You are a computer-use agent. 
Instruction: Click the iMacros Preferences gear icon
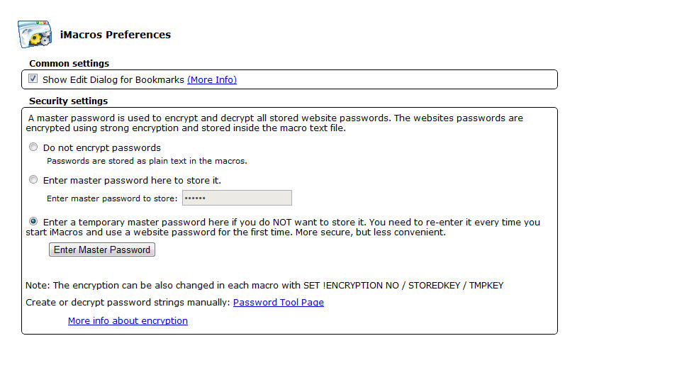coord(35,34)
